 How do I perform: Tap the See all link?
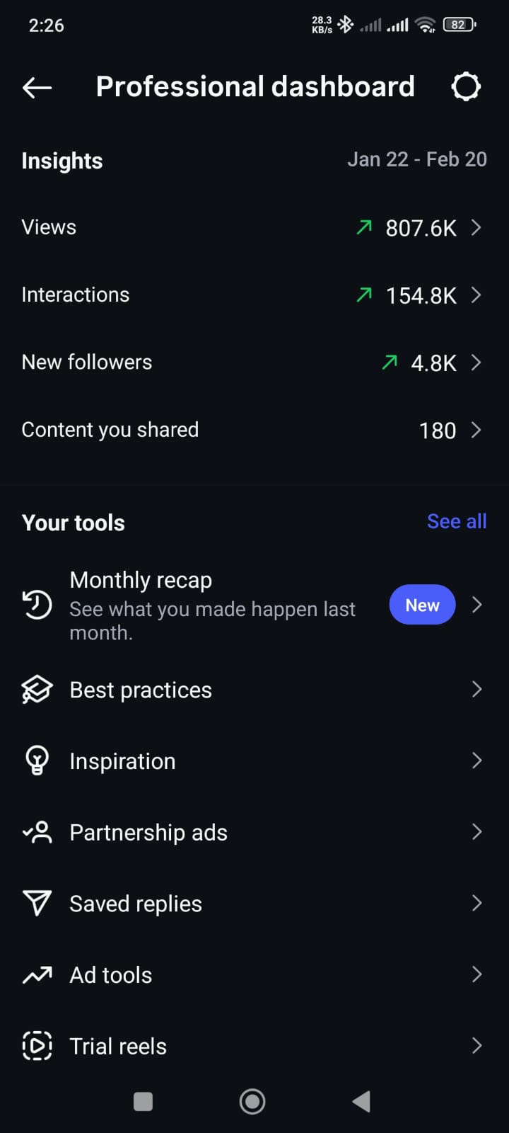457,522
